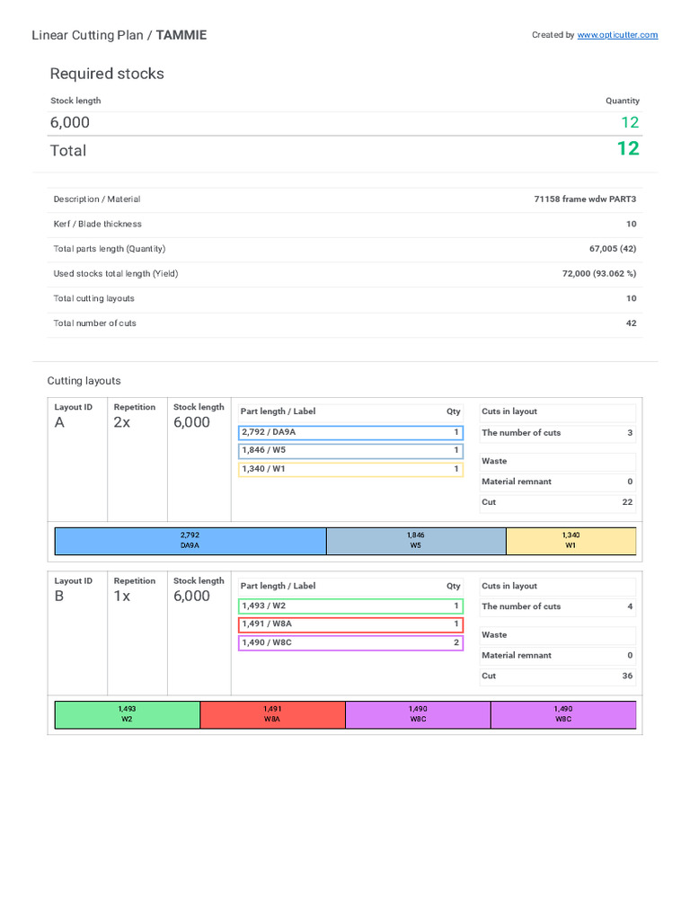Click the 'Used stocks total length (Yield)' label

pos(116,273)
